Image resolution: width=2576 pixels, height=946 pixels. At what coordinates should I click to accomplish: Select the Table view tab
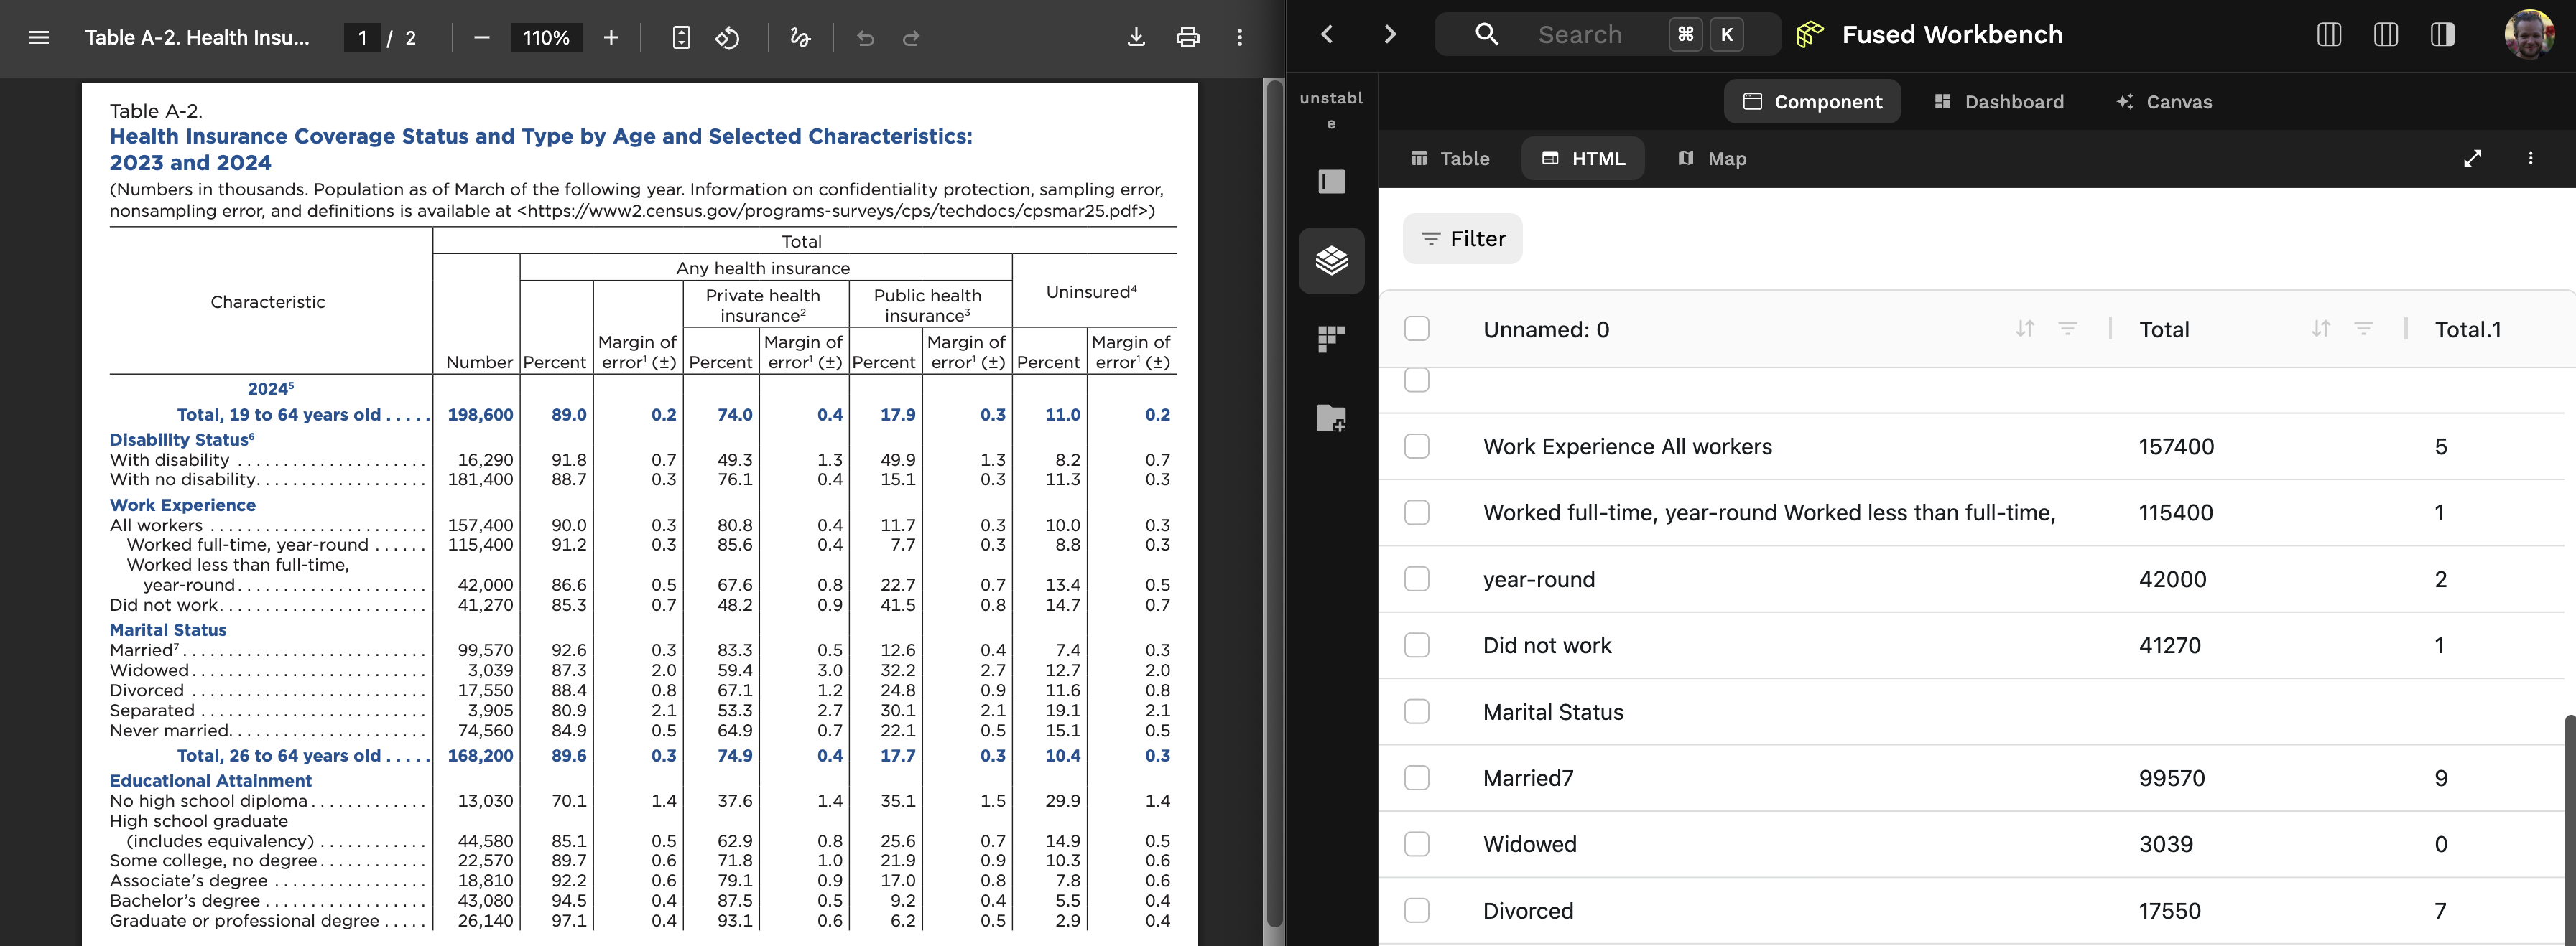click(x=1450, y=159)
